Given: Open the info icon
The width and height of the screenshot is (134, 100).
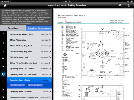Looking at the screenshot, I should click(x=129, y=5).
